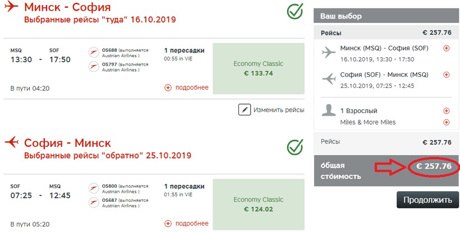This screenshot has height=232, width=460.
Task: Click the green checkmark for Минск - София
Action: [x=295, y=12]
